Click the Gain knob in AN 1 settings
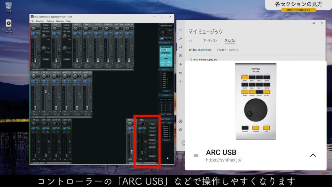 [x=44, y=36]
